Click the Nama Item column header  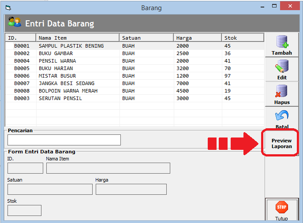click(78, 37)
